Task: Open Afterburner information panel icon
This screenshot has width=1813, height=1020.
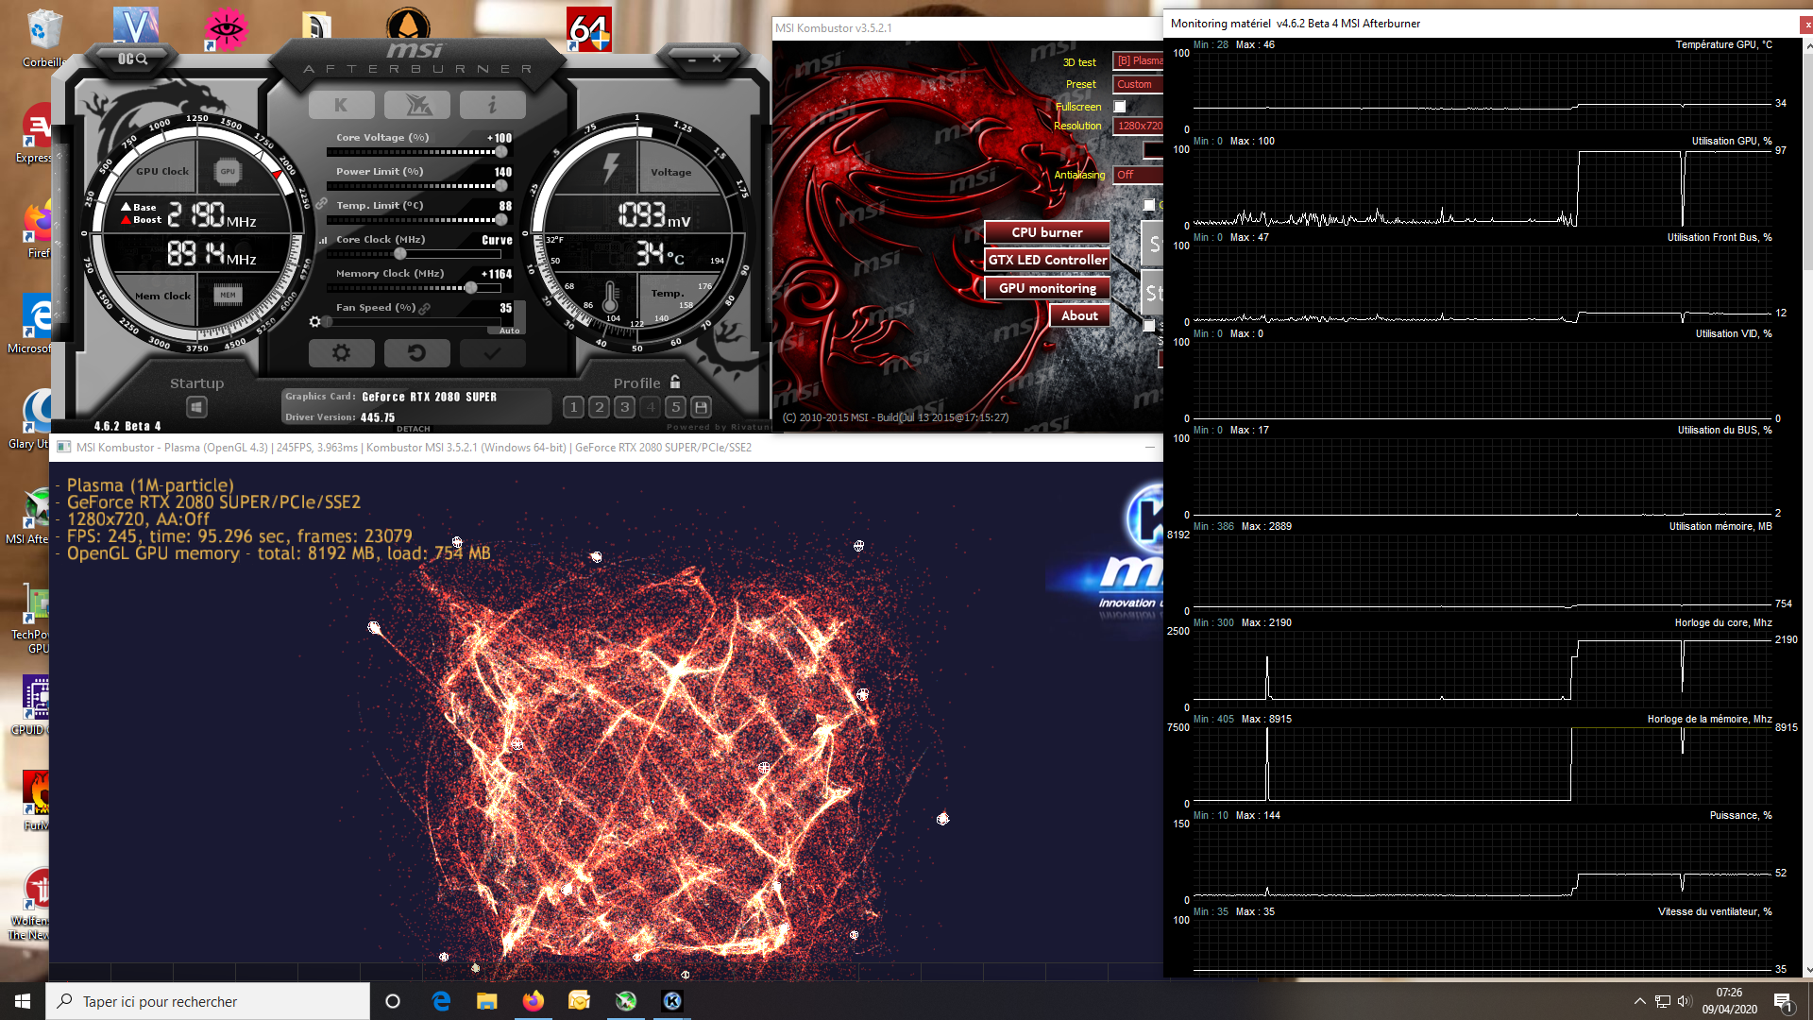Action: 492,105
